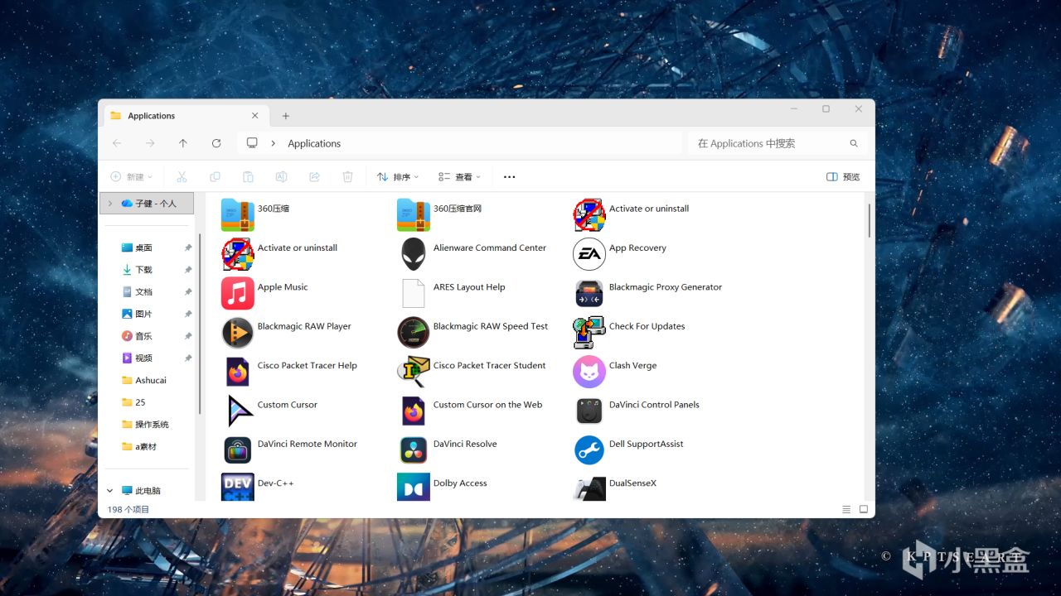Image resolution: width=1061 pixels, height=596 pixels.
Task: Refresh the Applications folder view
Action: (216, 143)
